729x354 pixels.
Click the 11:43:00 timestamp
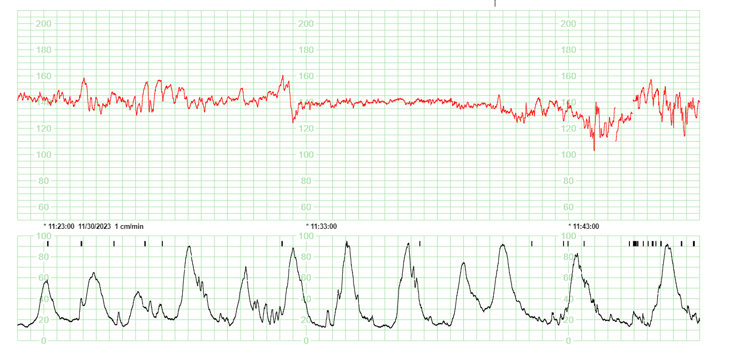(x=586, y=227)
